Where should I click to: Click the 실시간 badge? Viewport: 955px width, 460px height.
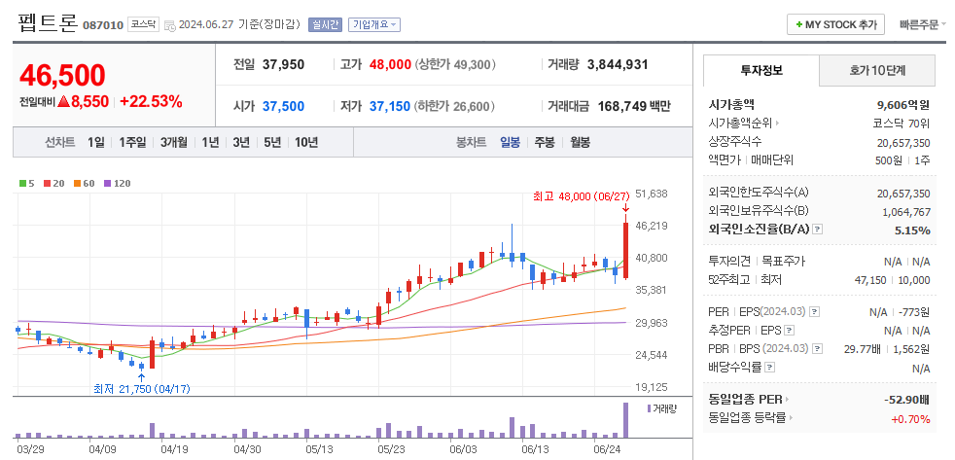pos(325,25)
